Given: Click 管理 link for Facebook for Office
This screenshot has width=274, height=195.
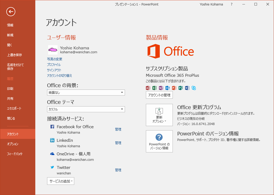Looking at the screenshot, I should tap(118, 129).
